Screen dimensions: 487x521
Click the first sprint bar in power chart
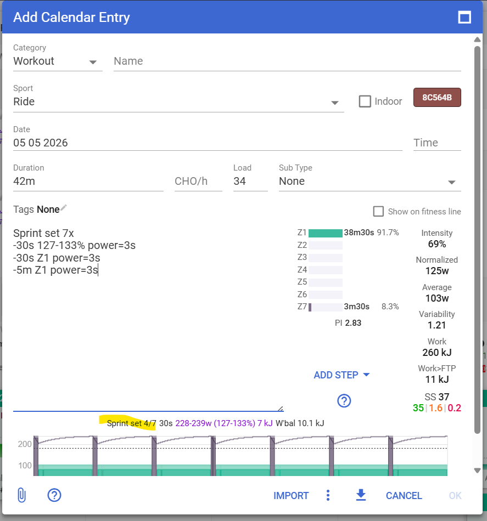36,456
